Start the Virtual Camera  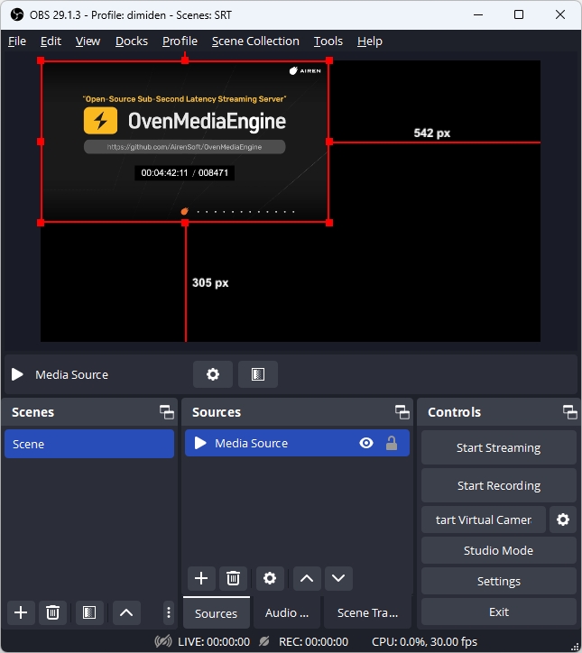(484, 520)
